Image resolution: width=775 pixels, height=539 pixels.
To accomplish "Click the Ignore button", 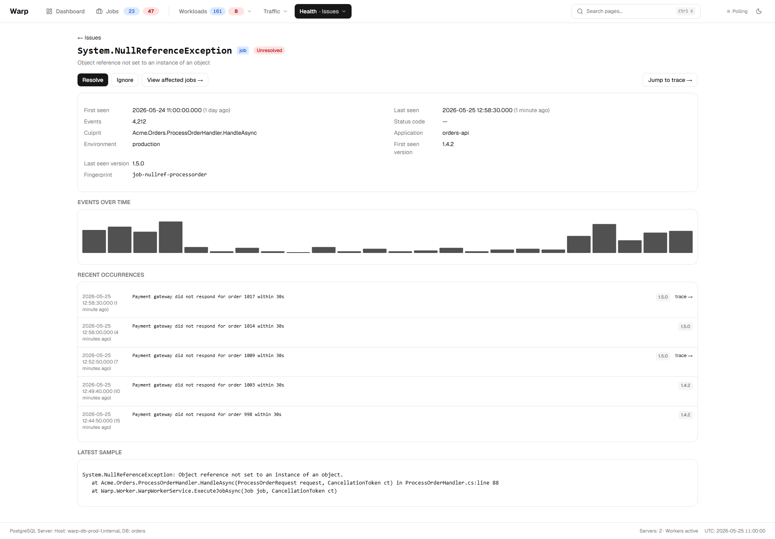I will 125,80.
